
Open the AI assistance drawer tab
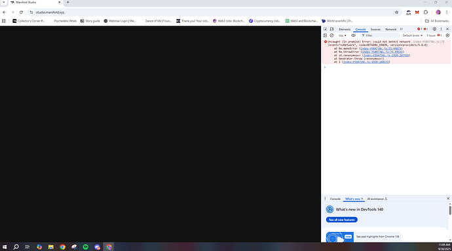pyautogui.click(x=377, y=199)
